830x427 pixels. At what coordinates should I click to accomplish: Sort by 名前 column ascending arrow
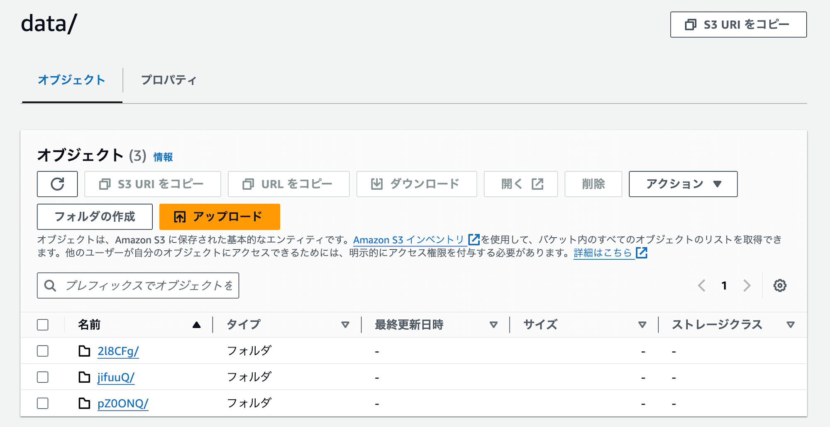(x=197, y=325)
